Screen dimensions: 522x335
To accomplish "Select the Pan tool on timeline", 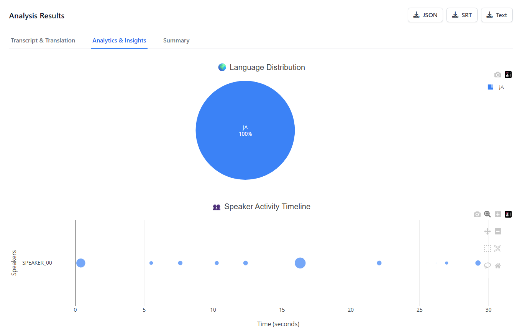I will coord(488,231).
